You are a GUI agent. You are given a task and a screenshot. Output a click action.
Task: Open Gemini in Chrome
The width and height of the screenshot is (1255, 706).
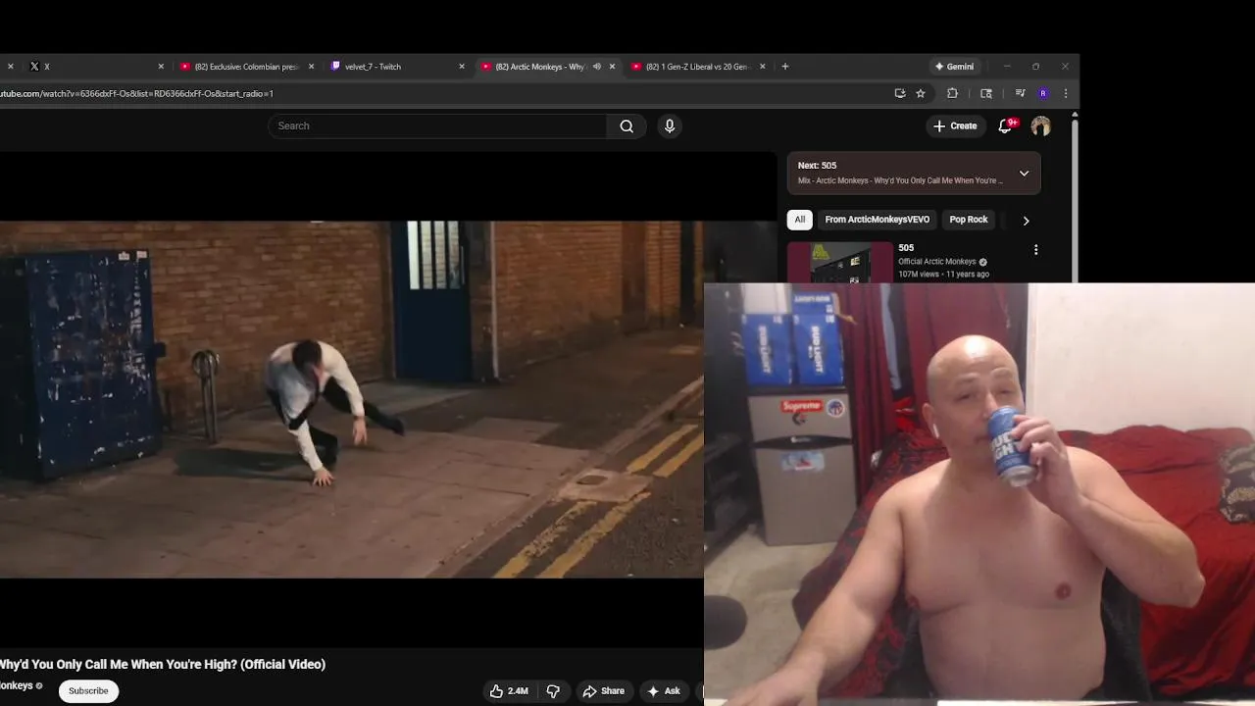955,67
